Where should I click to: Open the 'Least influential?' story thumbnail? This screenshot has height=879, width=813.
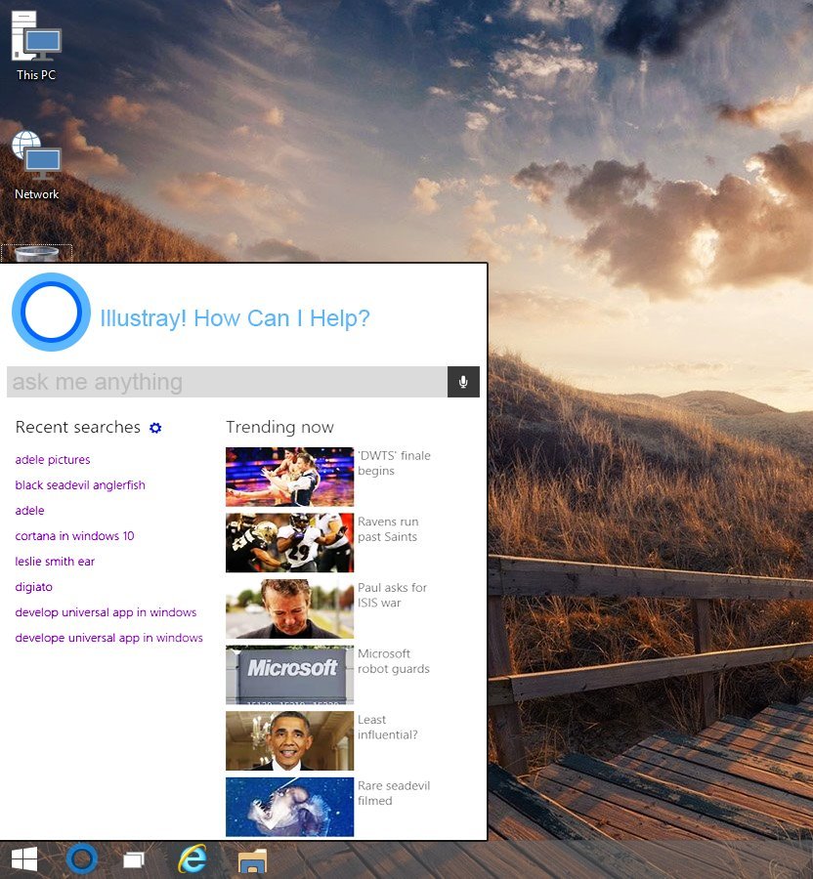pyautogui.click(x=290, y=741)
